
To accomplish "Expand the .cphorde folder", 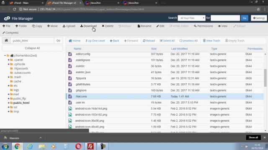I will (8, 64).
